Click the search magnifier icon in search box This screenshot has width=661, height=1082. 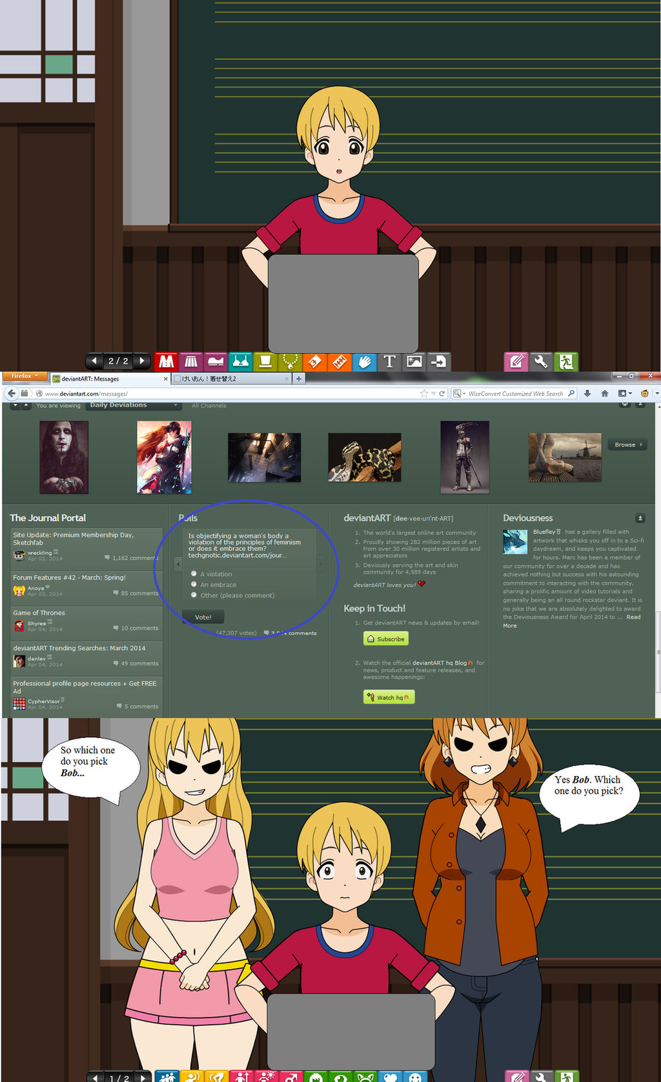tap(571, 393)
